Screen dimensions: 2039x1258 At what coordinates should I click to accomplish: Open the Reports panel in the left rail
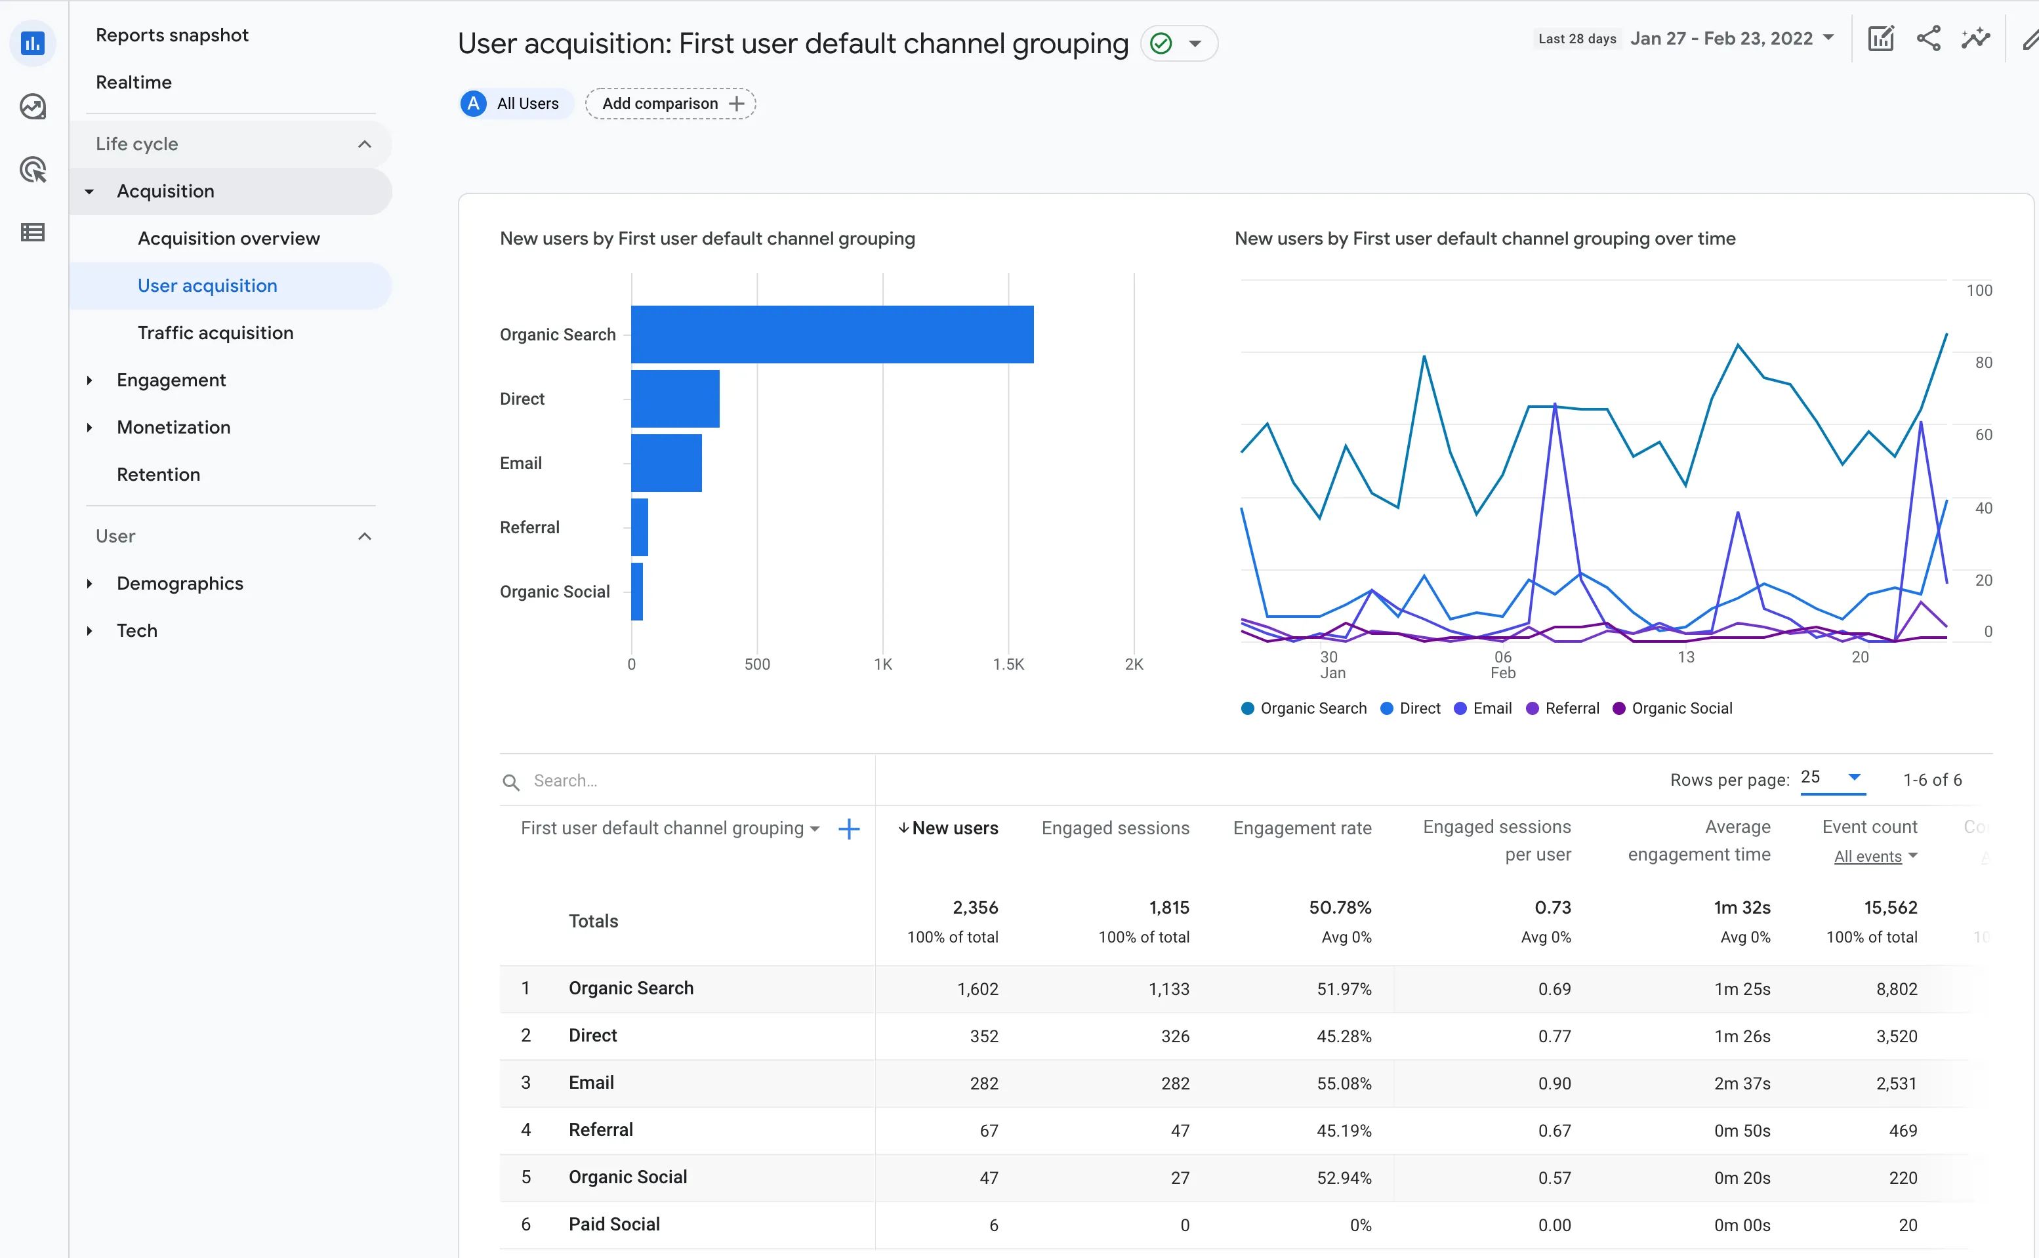[33, 43]
